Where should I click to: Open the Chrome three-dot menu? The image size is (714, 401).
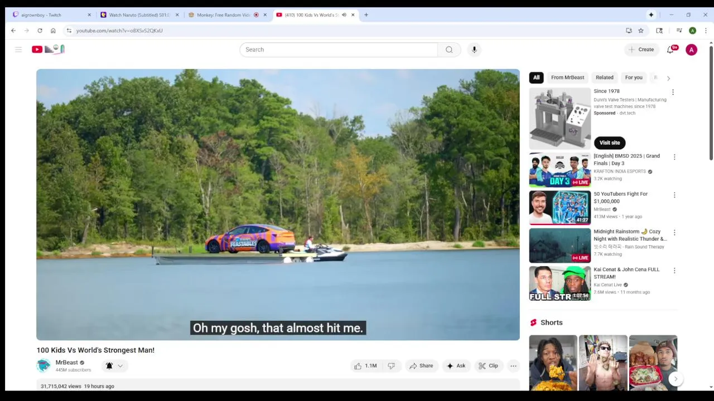[706, 31]
